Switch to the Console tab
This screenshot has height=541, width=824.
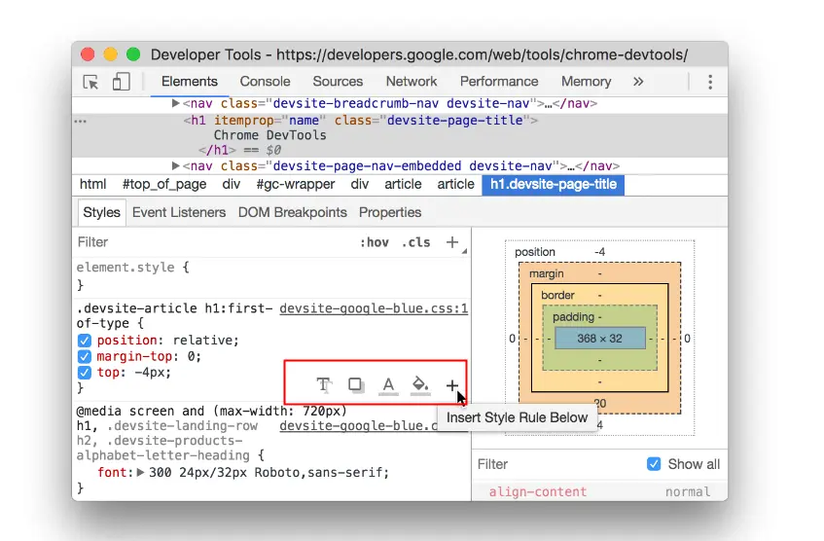tap(265, 82)
